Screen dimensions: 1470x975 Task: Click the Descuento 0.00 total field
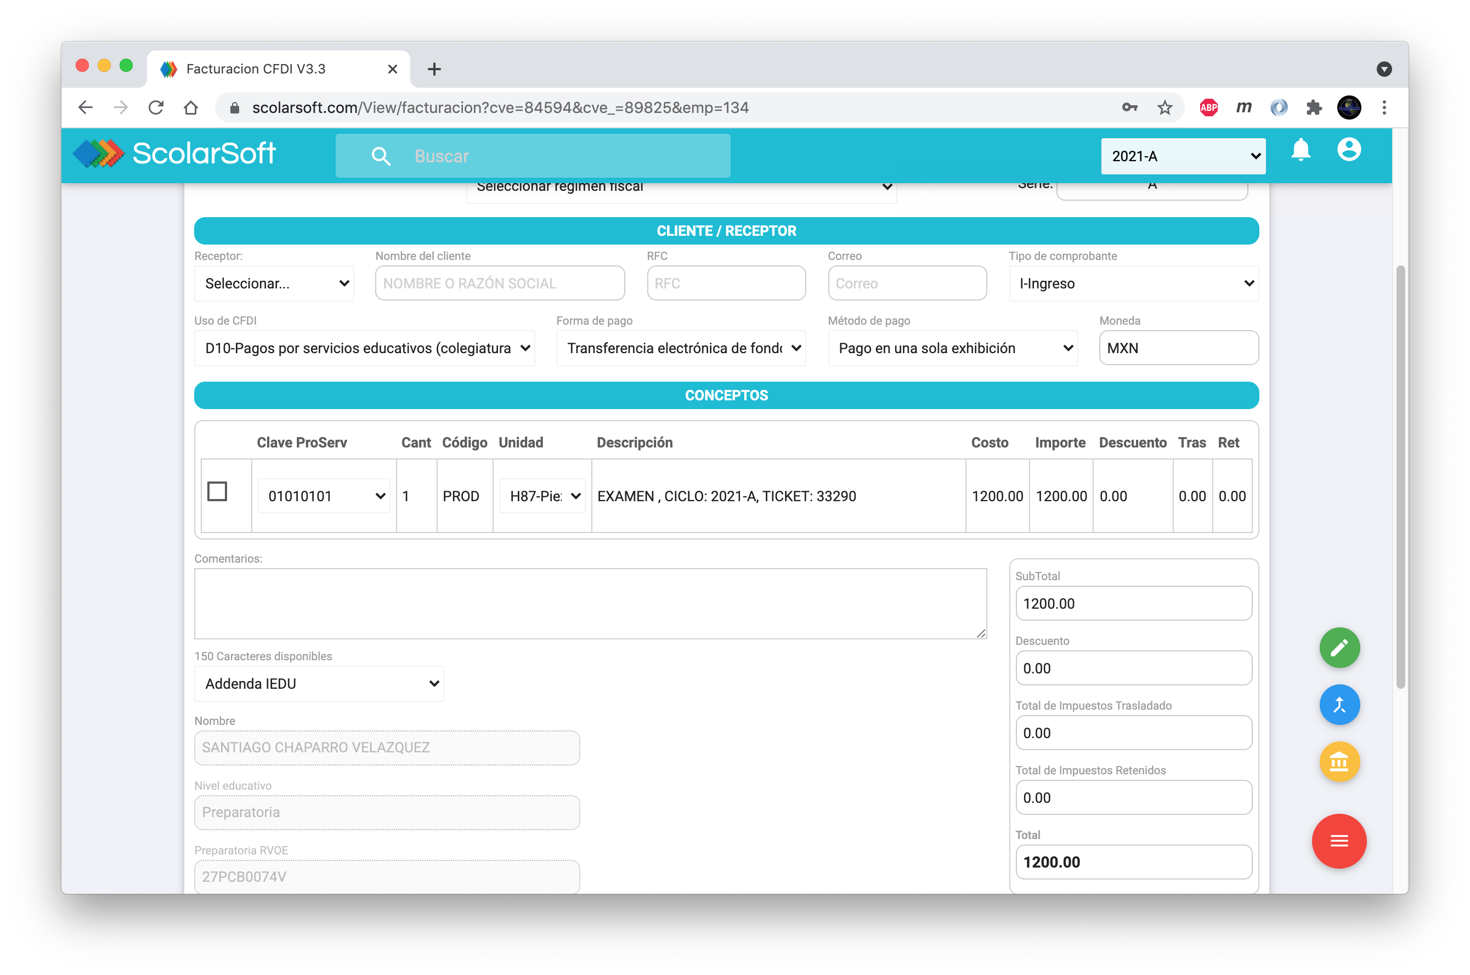pyautogui.click(x=1133, y=668)
